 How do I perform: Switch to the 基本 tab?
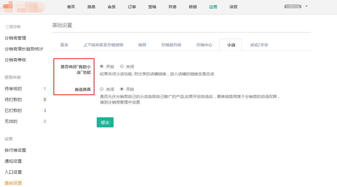pos(64,45)
